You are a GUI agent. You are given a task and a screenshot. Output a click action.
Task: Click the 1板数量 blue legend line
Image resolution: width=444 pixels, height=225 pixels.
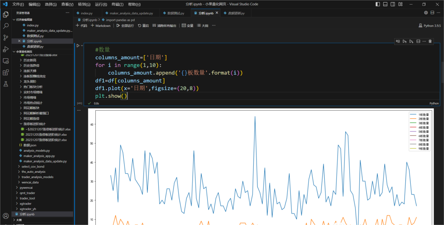pyautogui.click(x=413, y=114)
